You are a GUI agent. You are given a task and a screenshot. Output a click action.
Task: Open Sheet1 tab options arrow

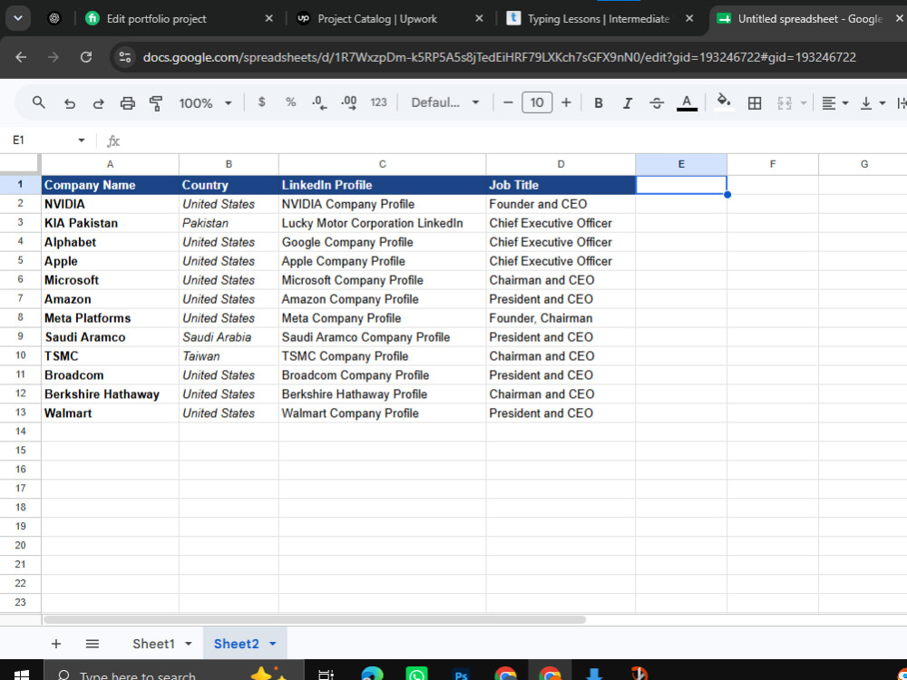tap(189, 644)
